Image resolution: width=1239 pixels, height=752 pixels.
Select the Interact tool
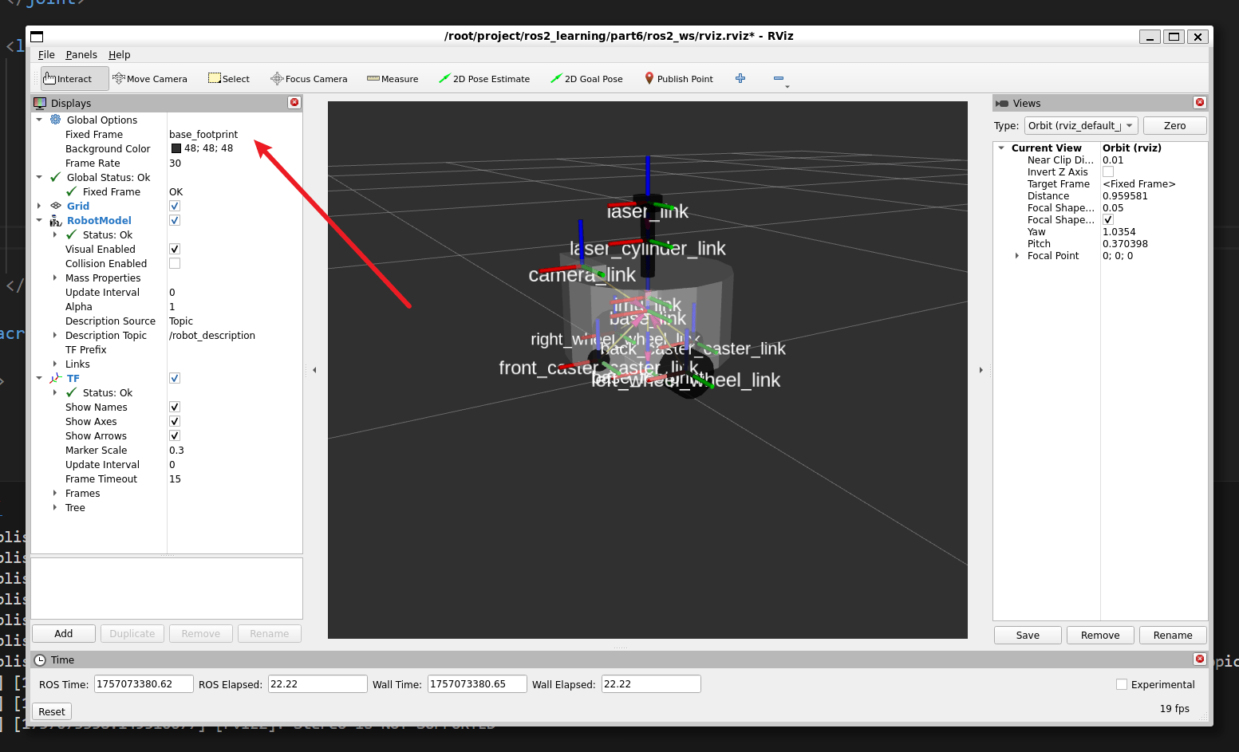coord(69,79)
